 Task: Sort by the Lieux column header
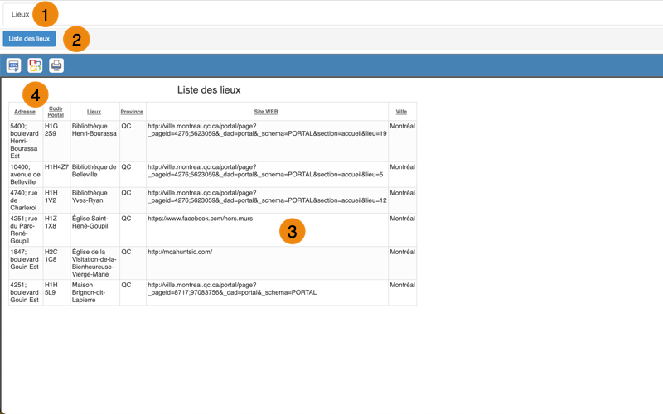point(94,112)
